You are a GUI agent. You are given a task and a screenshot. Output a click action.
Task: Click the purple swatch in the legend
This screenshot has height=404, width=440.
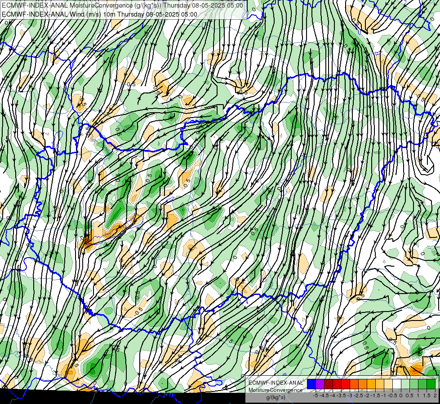coord(320,384)
